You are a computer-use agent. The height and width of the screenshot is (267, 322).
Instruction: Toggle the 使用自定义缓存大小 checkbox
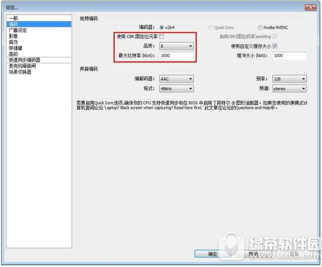click(x=275, y=46)
